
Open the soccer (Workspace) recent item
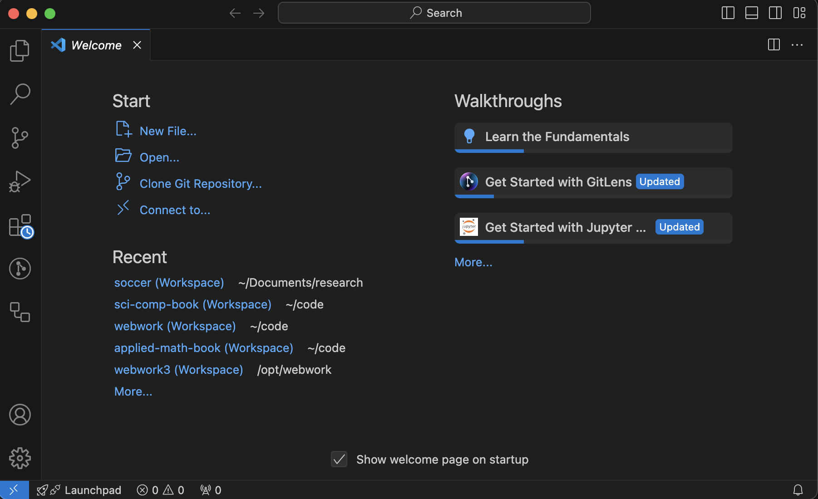tap(169, 283)
